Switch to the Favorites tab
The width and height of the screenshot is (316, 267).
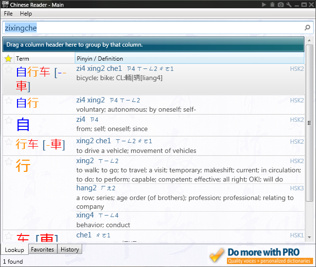(42, 250)
